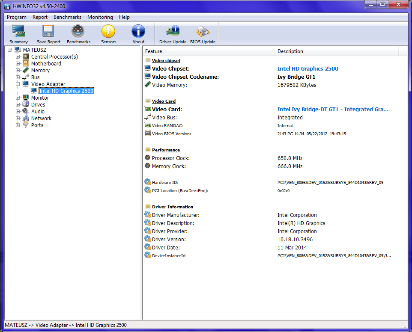This screenshot has width=412, height=332.
Task: Open the Summary toolbar icon
Action: [x=18, y=32]
